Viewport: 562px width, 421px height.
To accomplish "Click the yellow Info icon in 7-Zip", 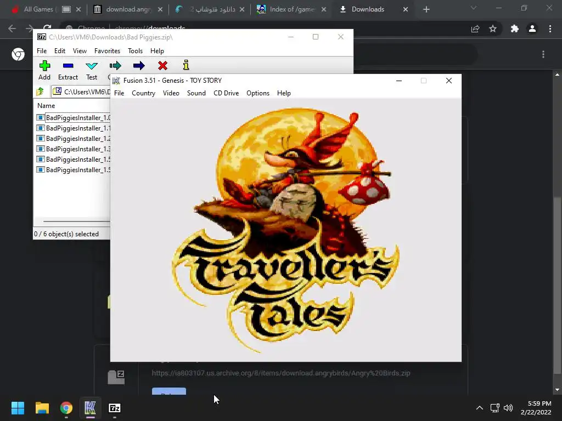I will point(186,65).
